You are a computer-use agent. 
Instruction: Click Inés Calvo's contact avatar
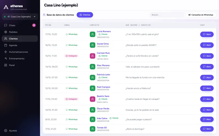pos(93,119)
